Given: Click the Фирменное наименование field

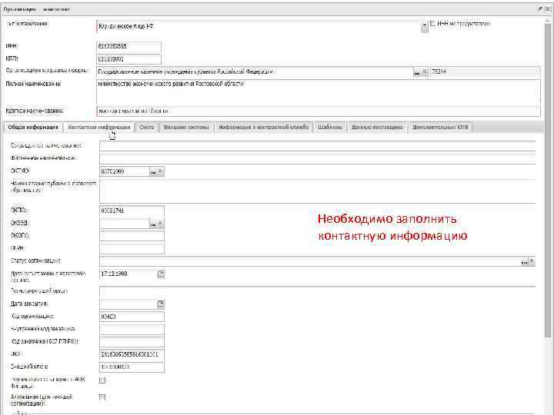Looking at the screenshot, I should [317, 158].
